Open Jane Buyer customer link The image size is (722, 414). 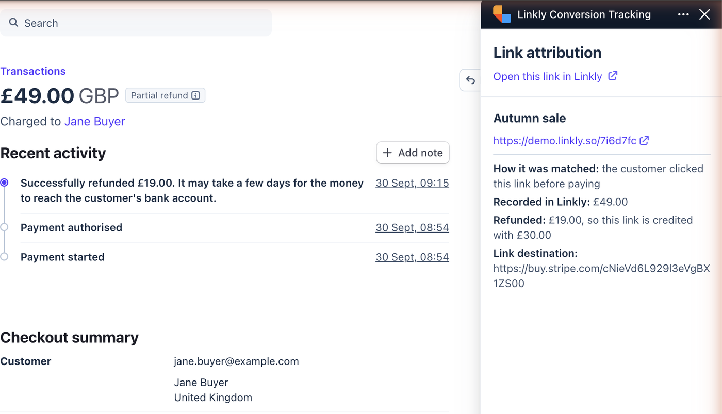tap(95, 121)
